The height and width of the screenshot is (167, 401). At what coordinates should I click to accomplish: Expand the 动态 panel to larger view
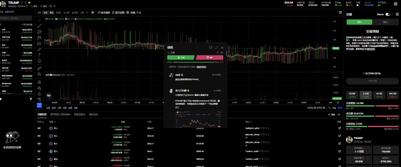tap(217, 48)
